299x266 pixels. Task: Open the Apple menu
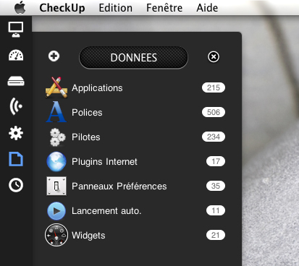[x=20, y=8]
